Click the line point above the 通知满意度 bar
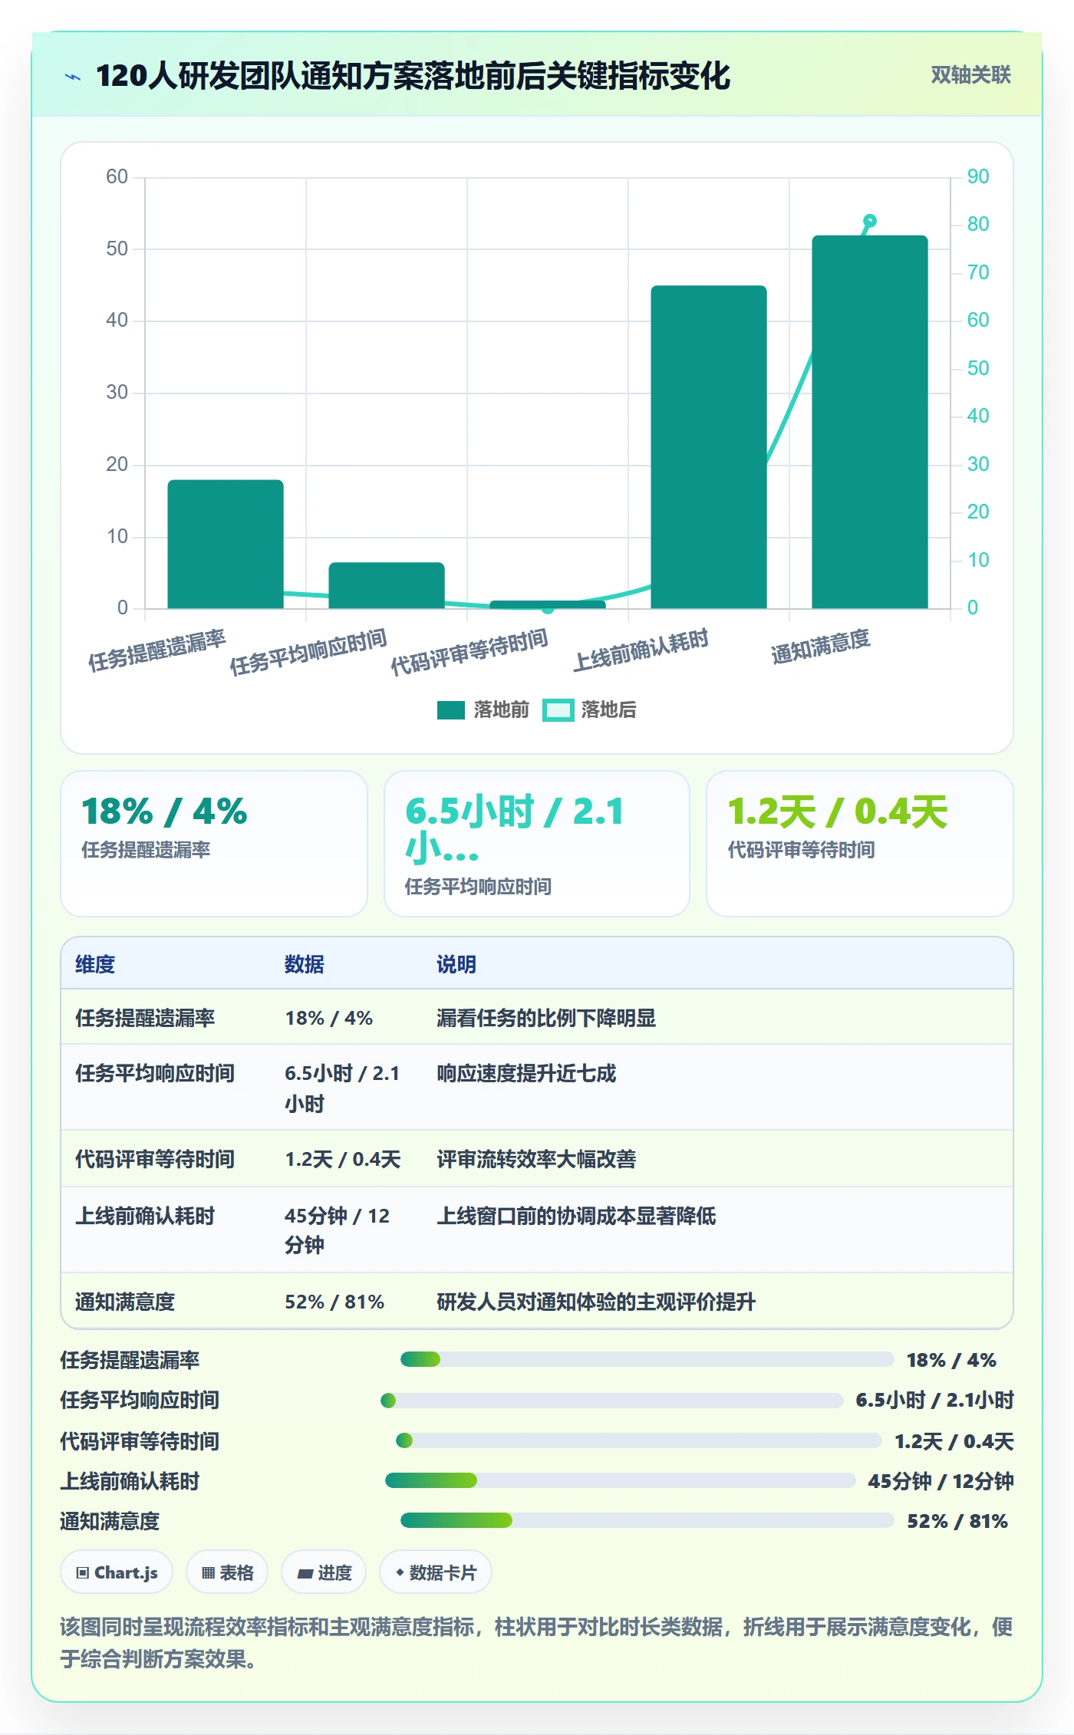Viewport: 1074px width, 1735px height. (x=870, y=221)
